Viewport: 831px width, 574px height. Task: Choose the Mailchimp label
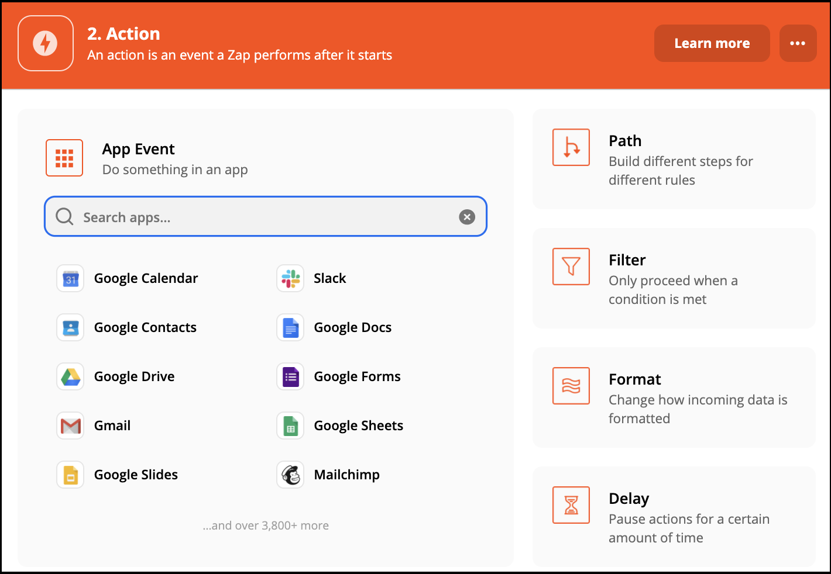coord(347,475)
